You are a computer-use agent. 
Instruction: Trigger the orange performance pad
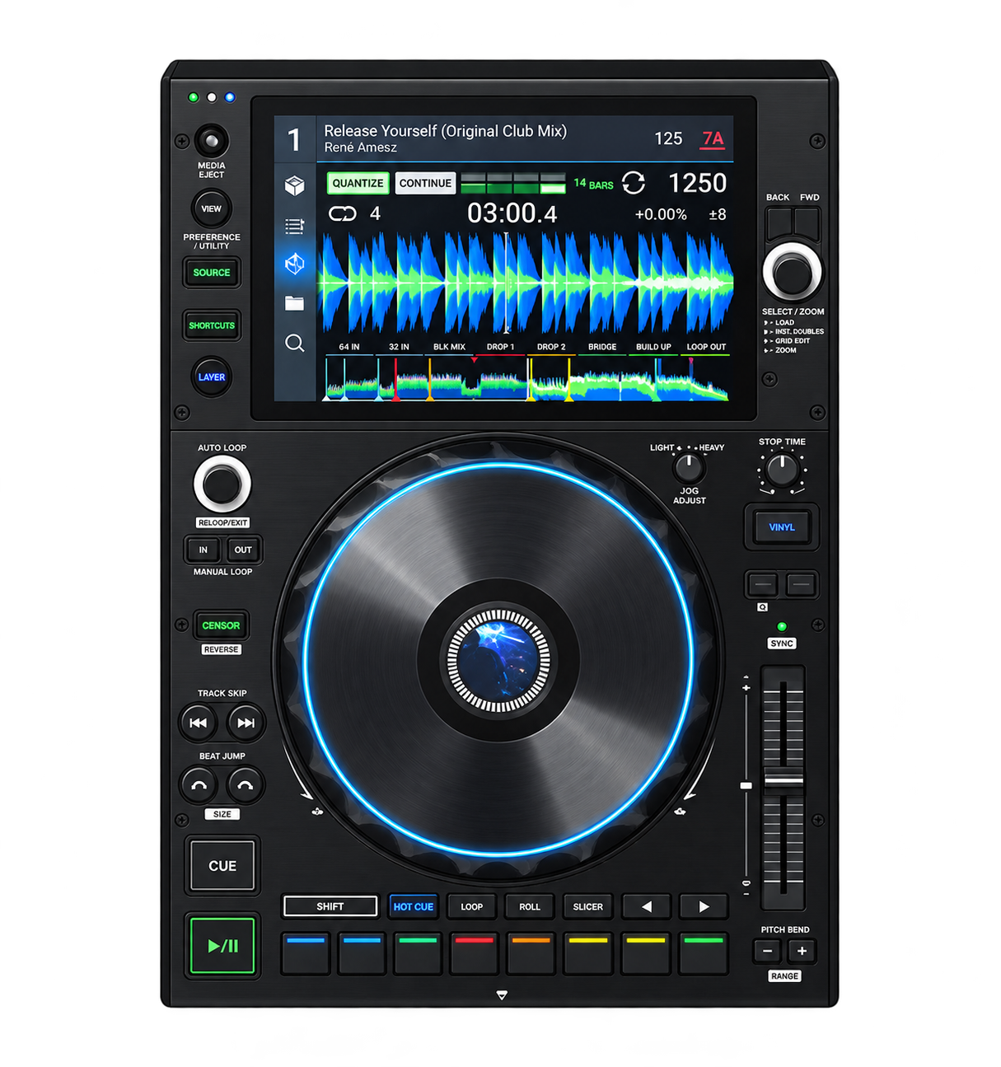531,954
